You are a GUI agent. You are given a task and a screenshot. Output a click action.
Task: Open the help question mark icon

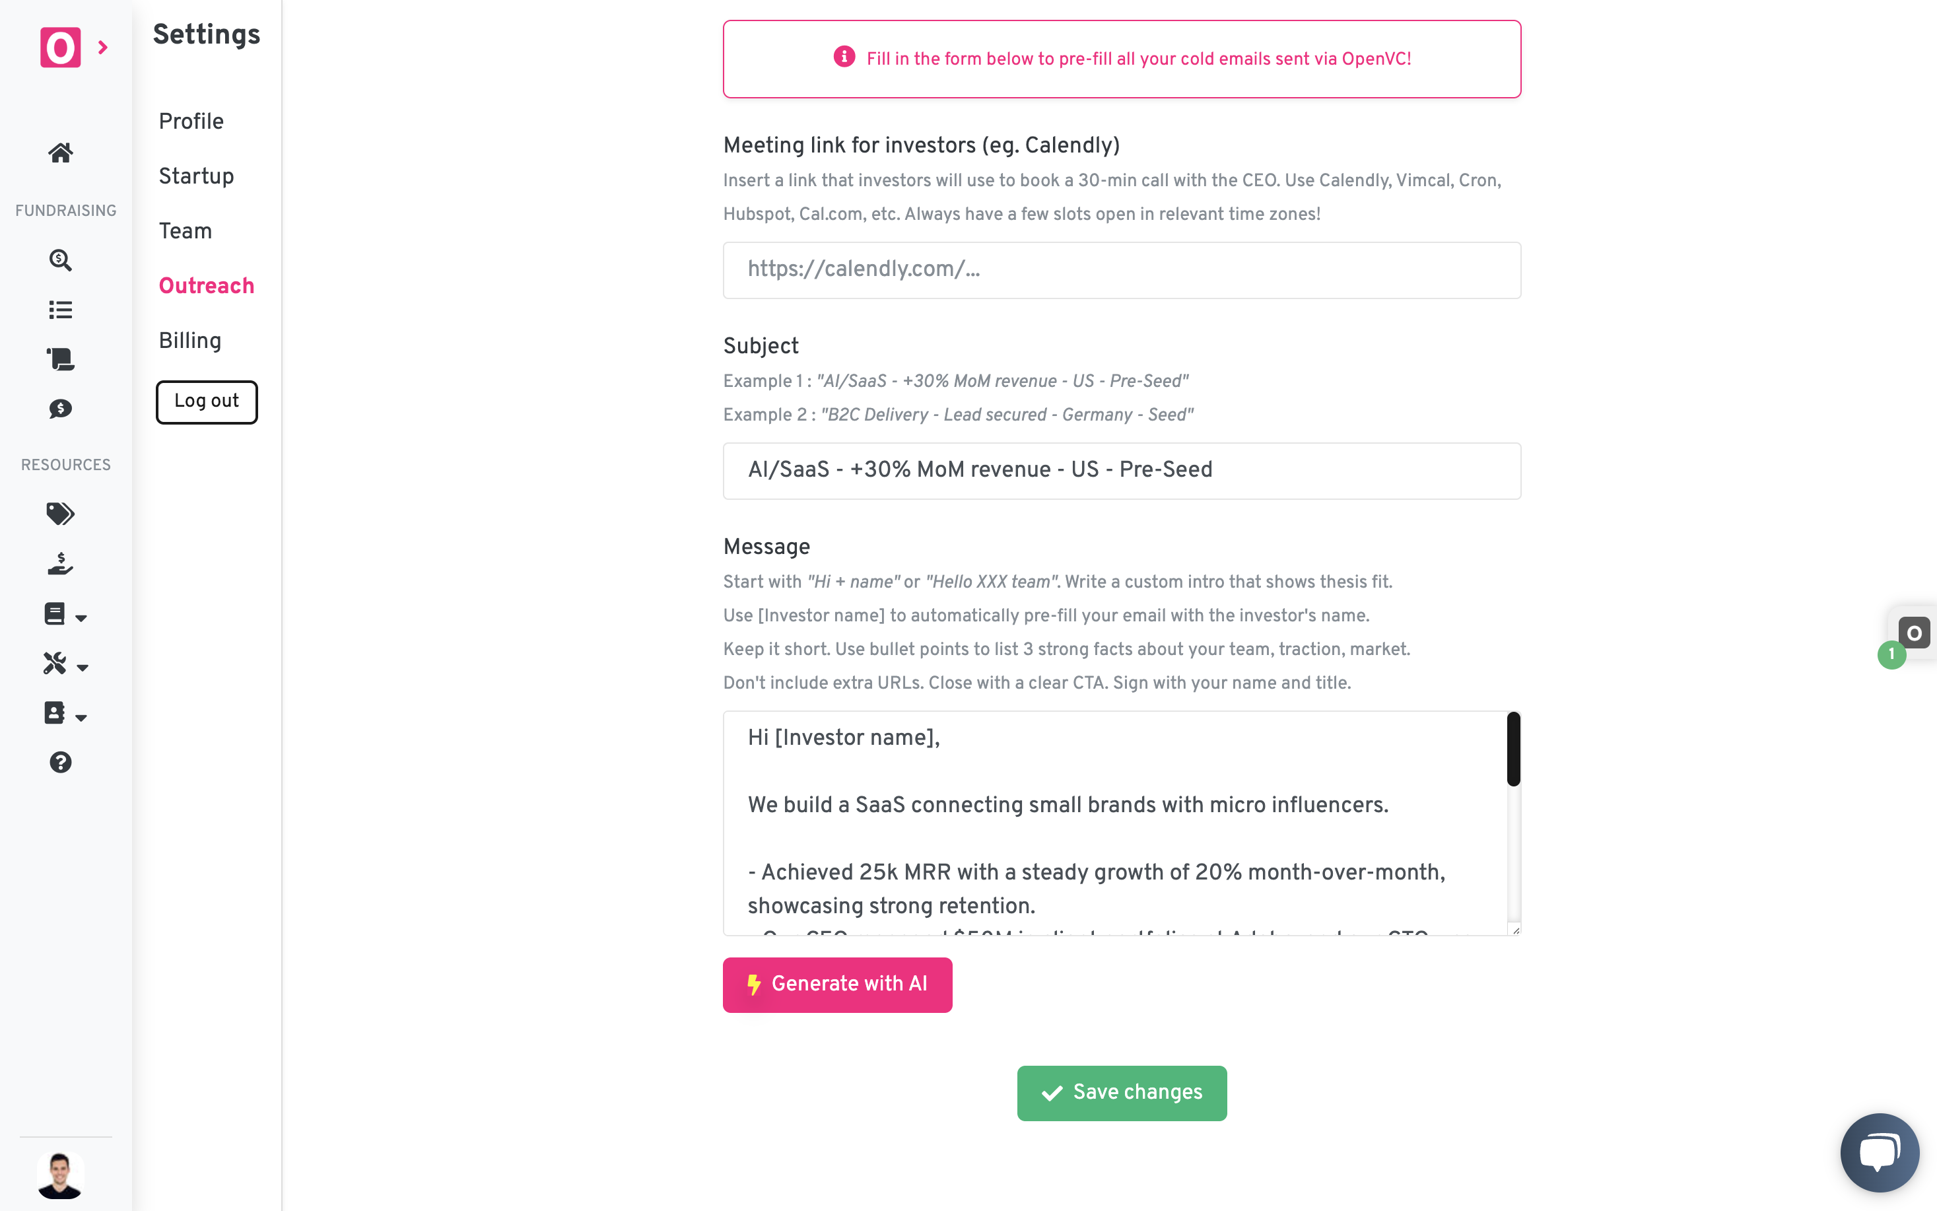click(x=60, y=763)
